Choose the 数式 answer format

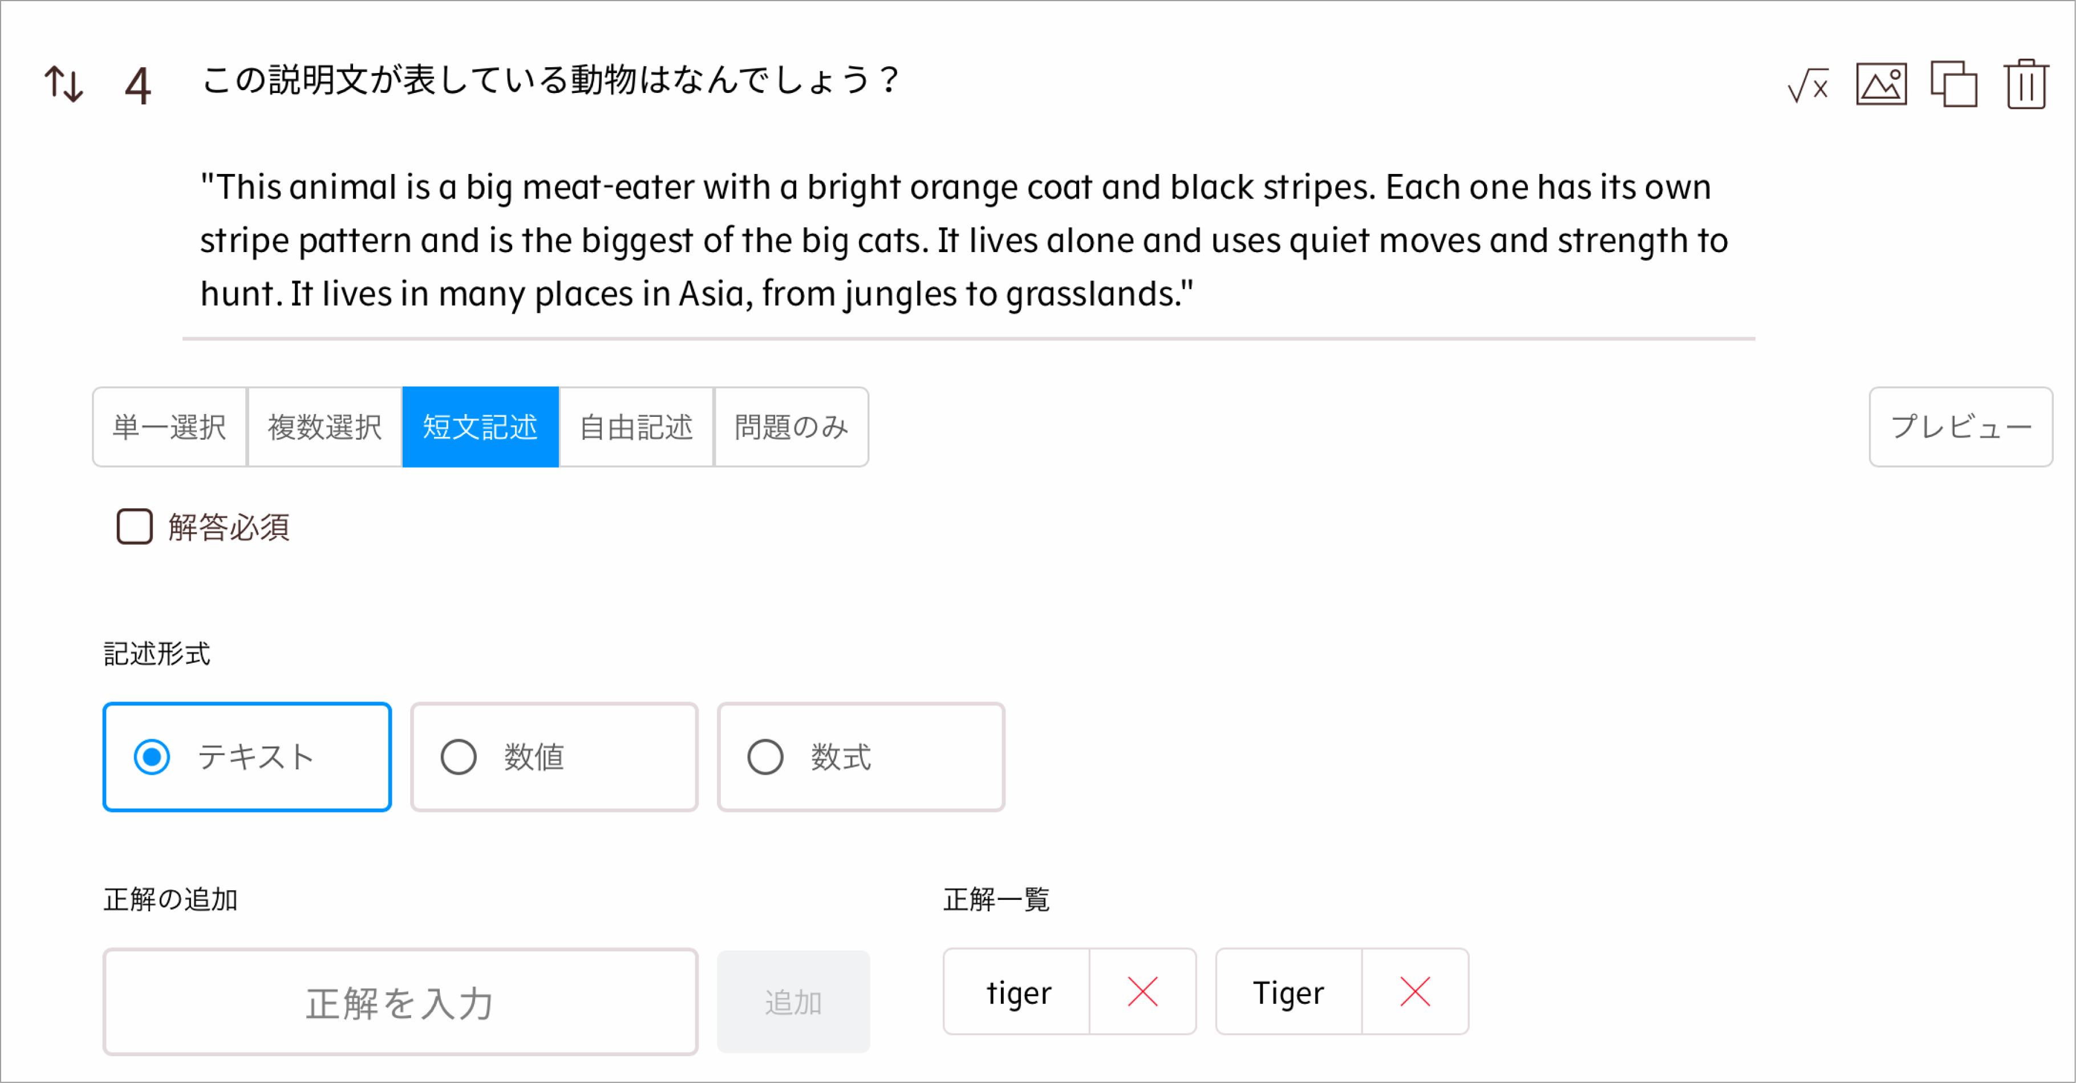click(765, 757)
